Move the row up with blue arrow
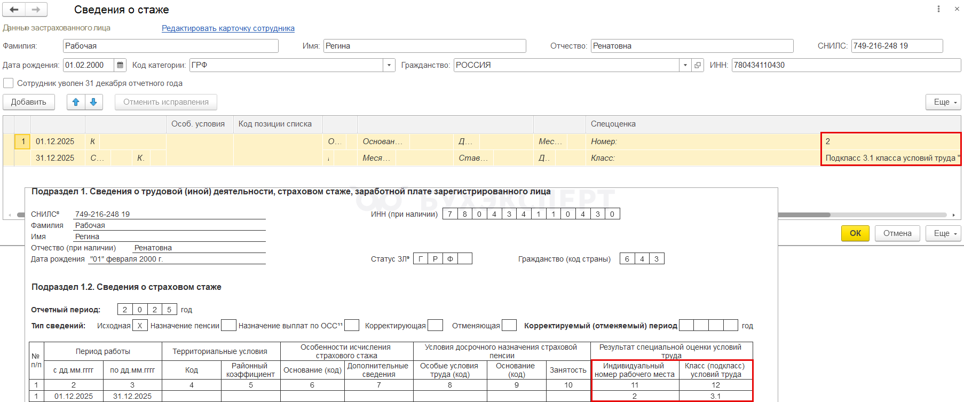 click(76, 102)
